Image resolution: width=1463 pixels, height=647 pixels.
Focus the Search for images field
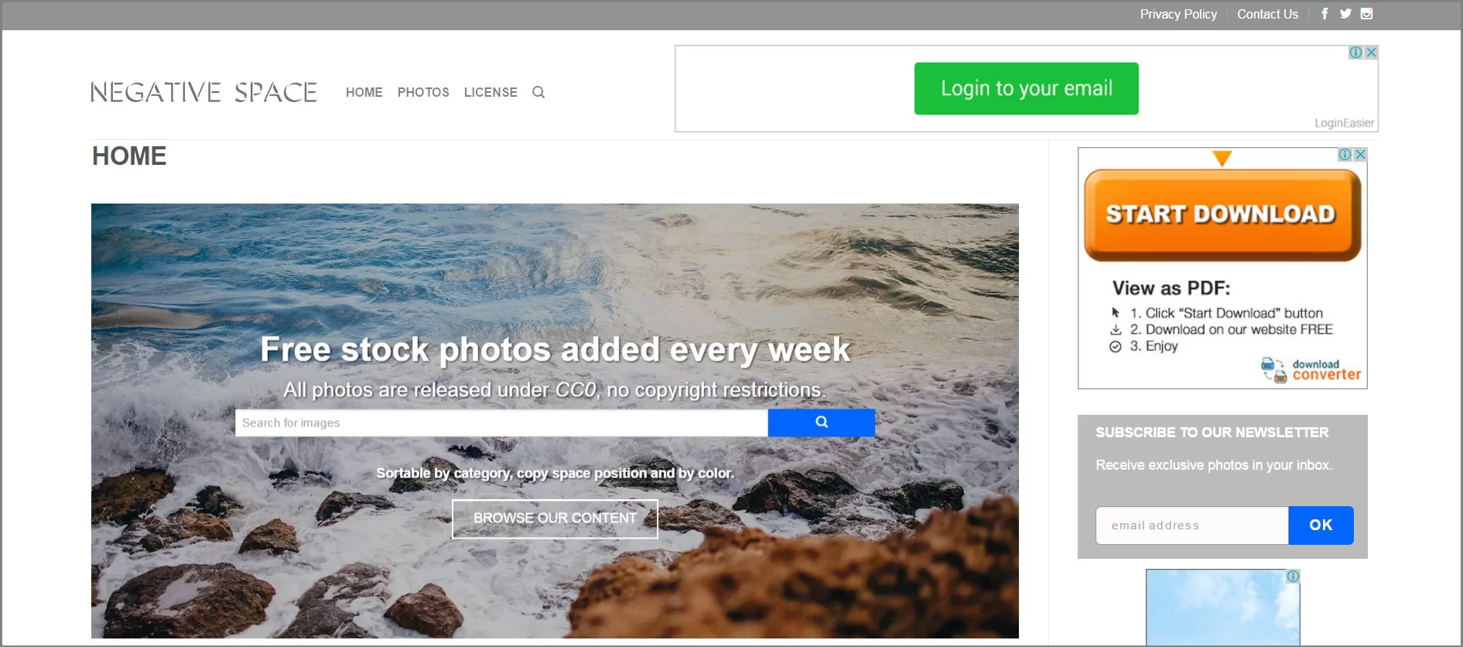[x=501, y=423]
